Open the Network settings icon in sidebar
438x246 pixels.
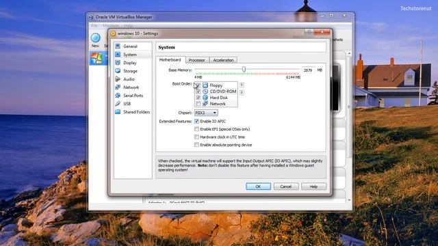118,87
